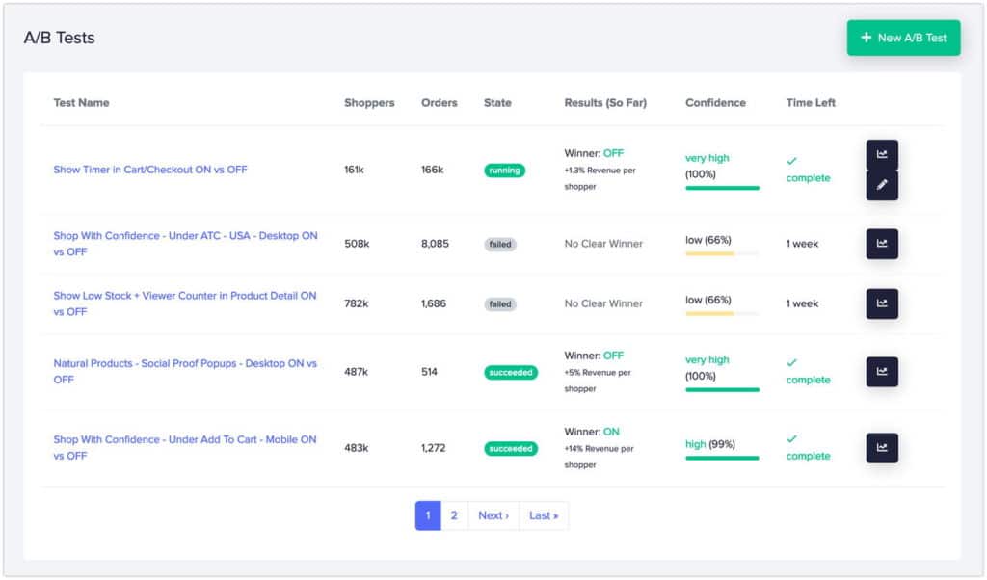Click the +5% Revenue per shopper result
This screenshot has width=987, height=580.
tap(598, 381)
